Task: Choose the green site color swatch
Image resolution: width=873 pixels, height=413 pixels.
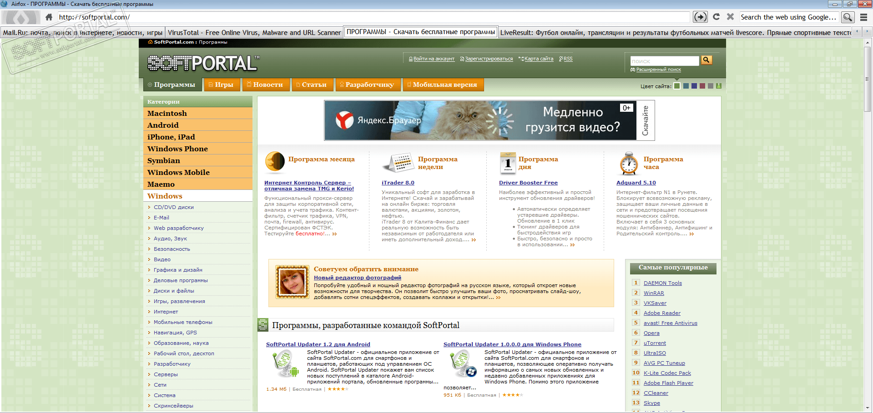Action: pos(677,86)
